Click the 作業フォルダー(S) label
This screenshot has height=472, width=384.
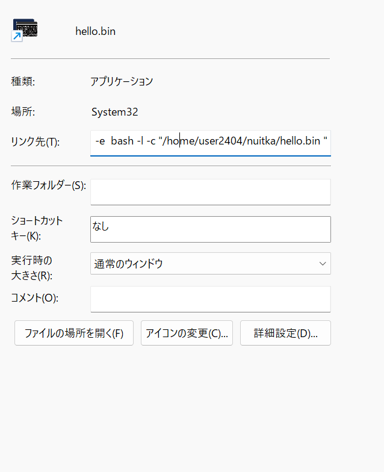click(x=49, y=186)
